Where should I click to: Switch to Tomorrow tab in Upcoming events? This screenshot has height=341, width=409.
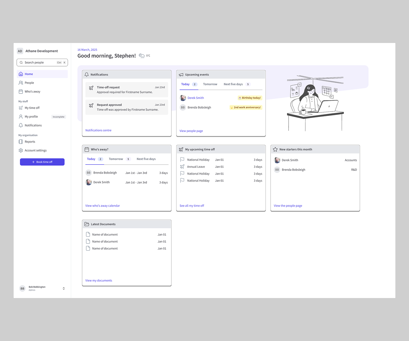tap(210, 84)
